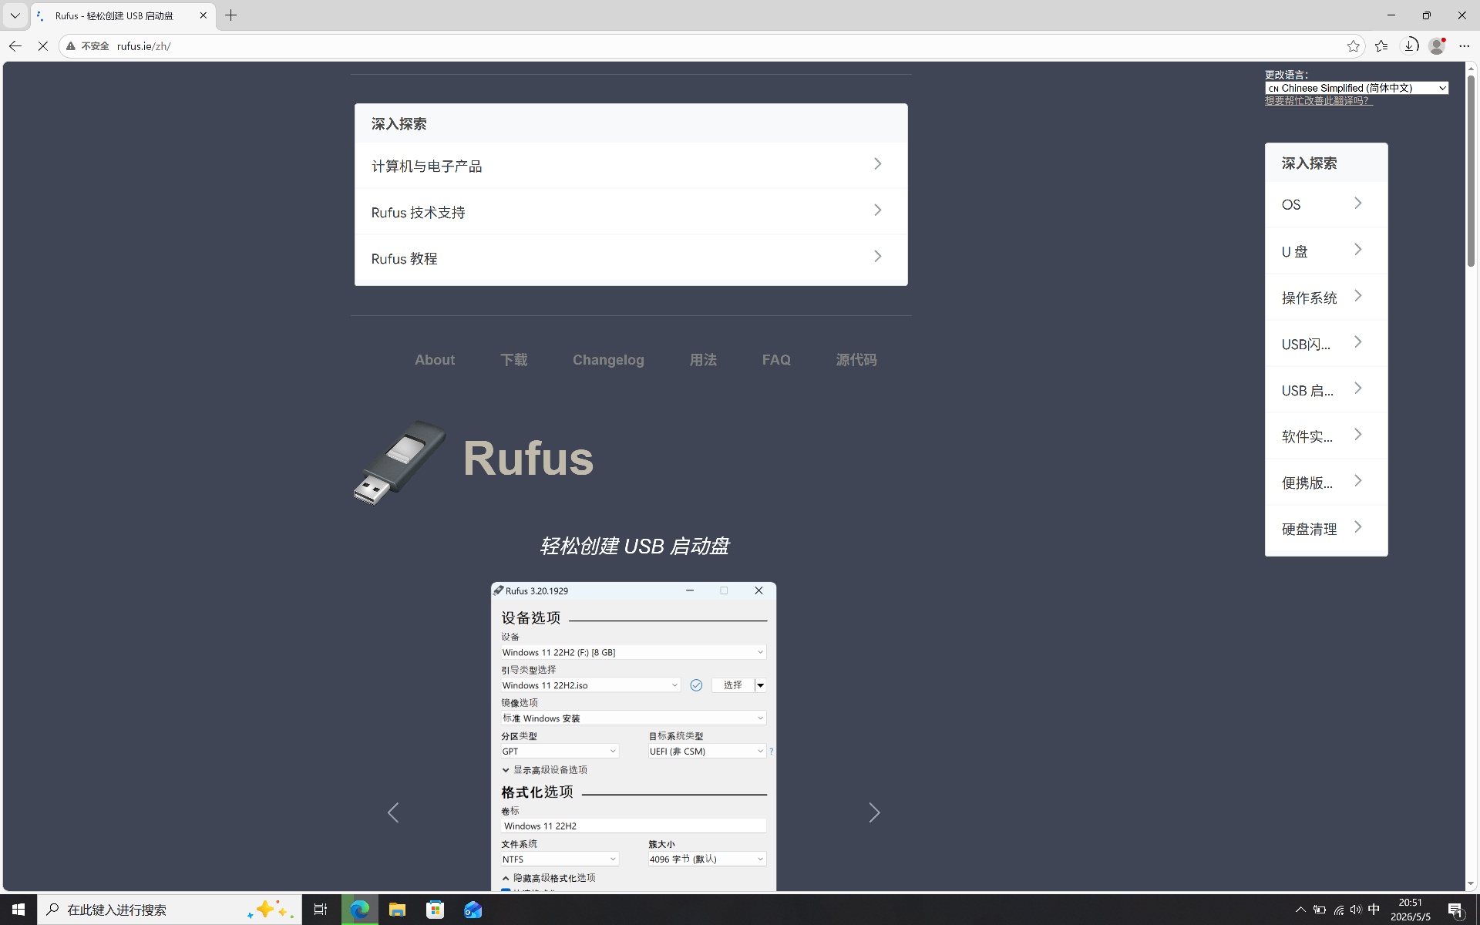Open the Changelog navigation link
This screenshot has width=1480, height=925.
coord(608,360)
